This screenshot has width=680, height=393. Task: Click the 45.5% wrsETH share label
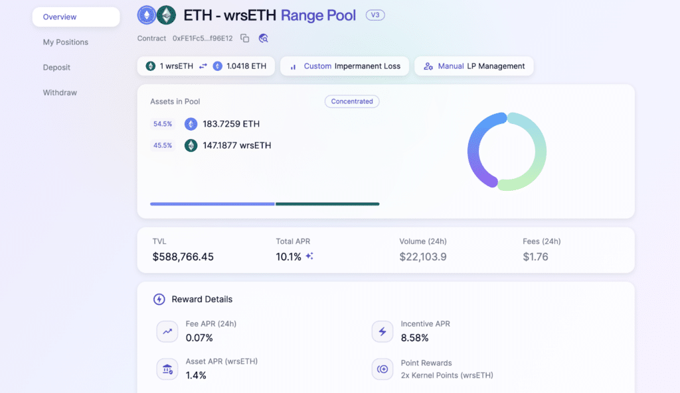tap(163, 145)
